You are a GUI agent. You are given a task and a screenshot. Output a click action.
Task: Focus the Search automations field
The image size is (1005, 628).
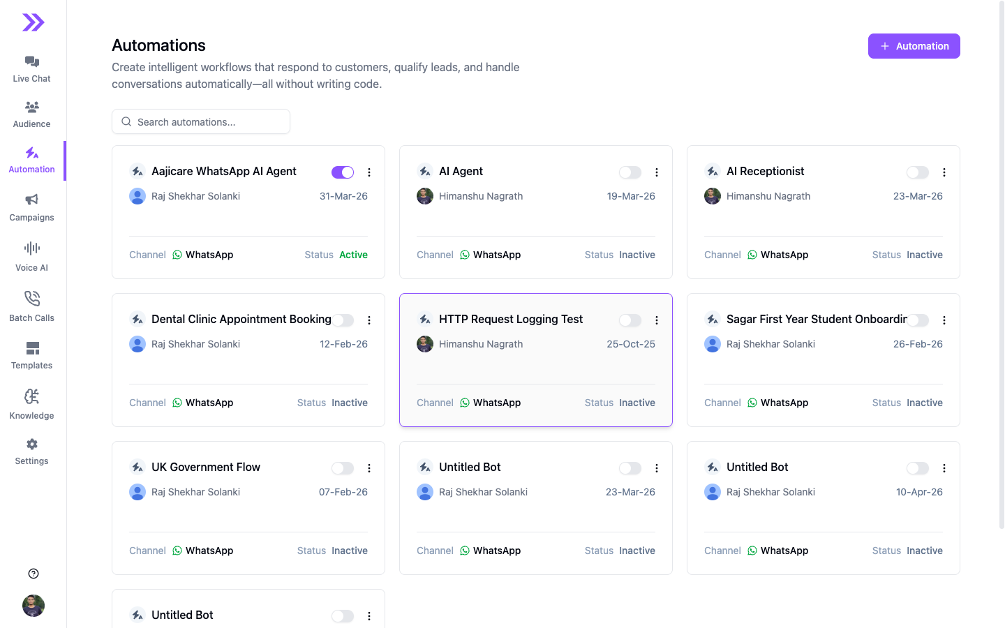(x=201, y=121)
